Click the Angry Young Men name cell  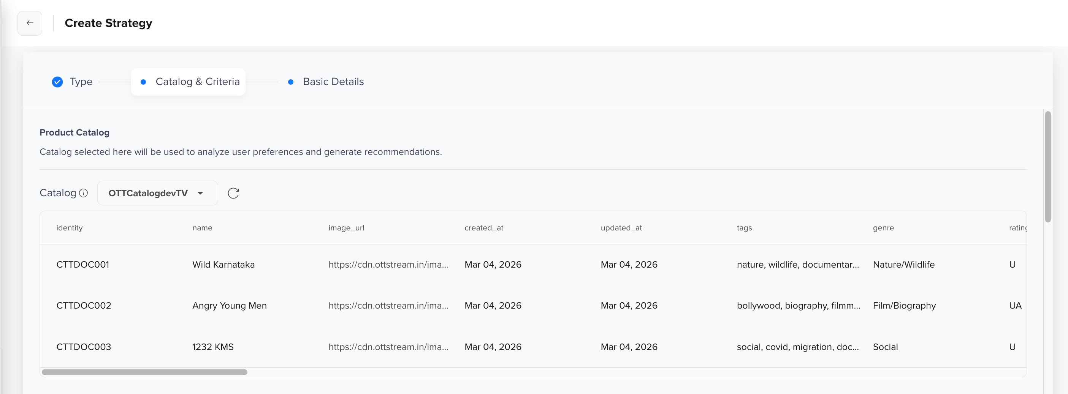click(x=230, y=306)
